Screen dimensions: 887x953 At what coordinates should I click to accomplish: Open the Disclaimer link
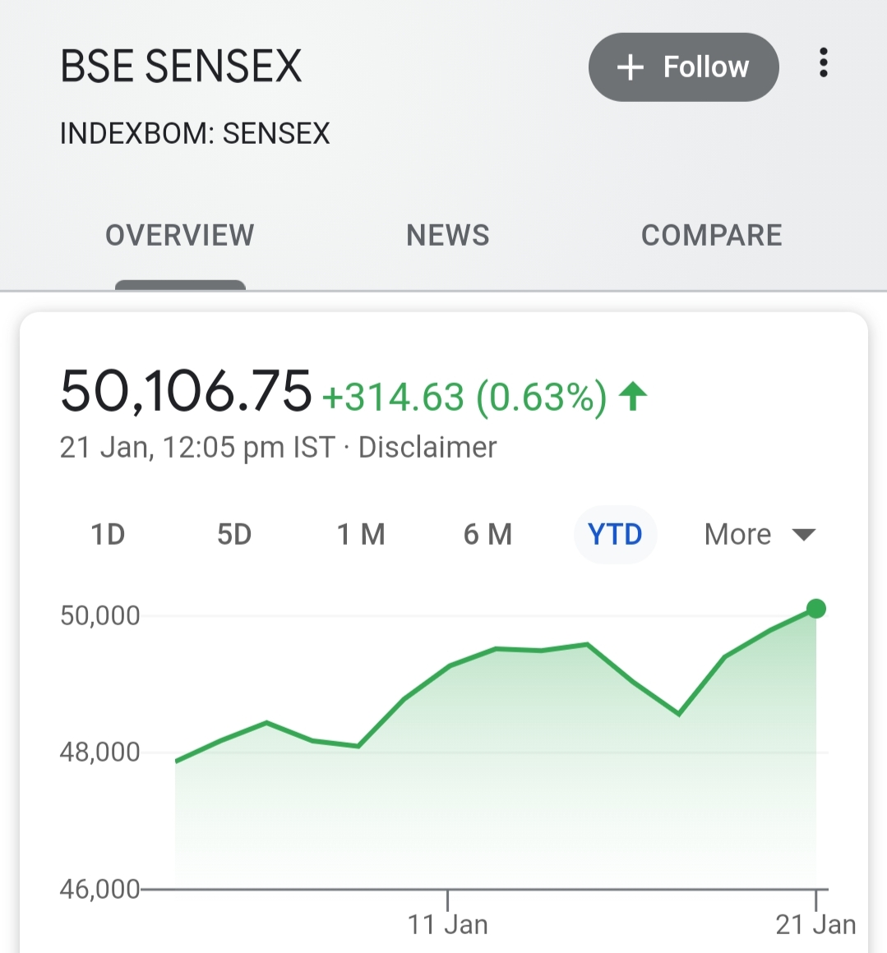click(x=427, y=447)
